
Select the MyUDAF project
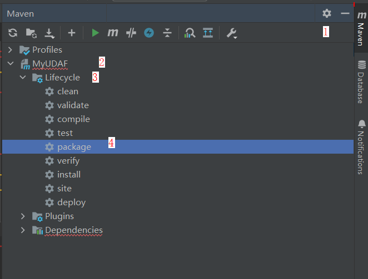point(50,64)
